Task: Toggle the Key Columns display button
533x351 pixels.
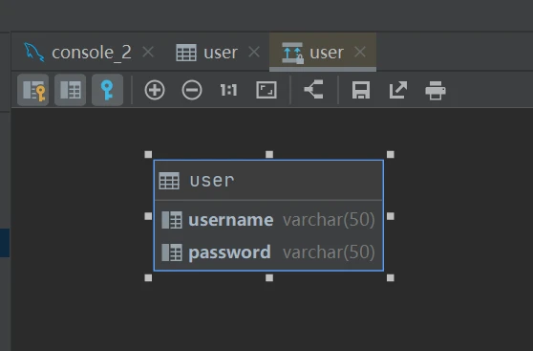Action: pos(33,90)
